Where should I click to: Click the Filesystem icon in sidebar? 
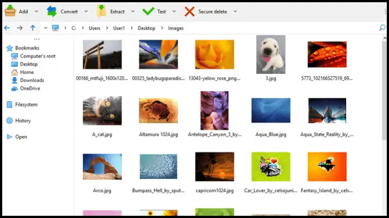point(9,105)
